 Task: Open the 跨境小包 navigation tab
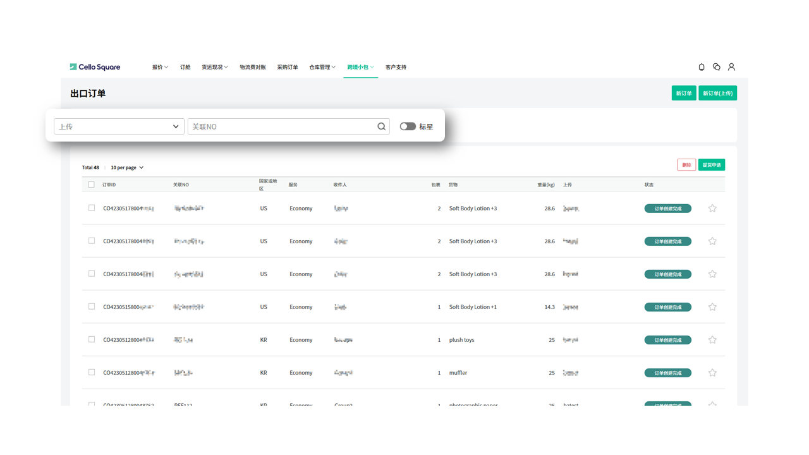click(360, 67)
